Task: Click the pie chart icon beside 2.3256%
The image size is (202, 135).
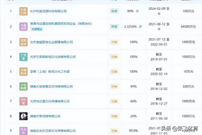Action: pyautogui.click(x=140, y=27)
